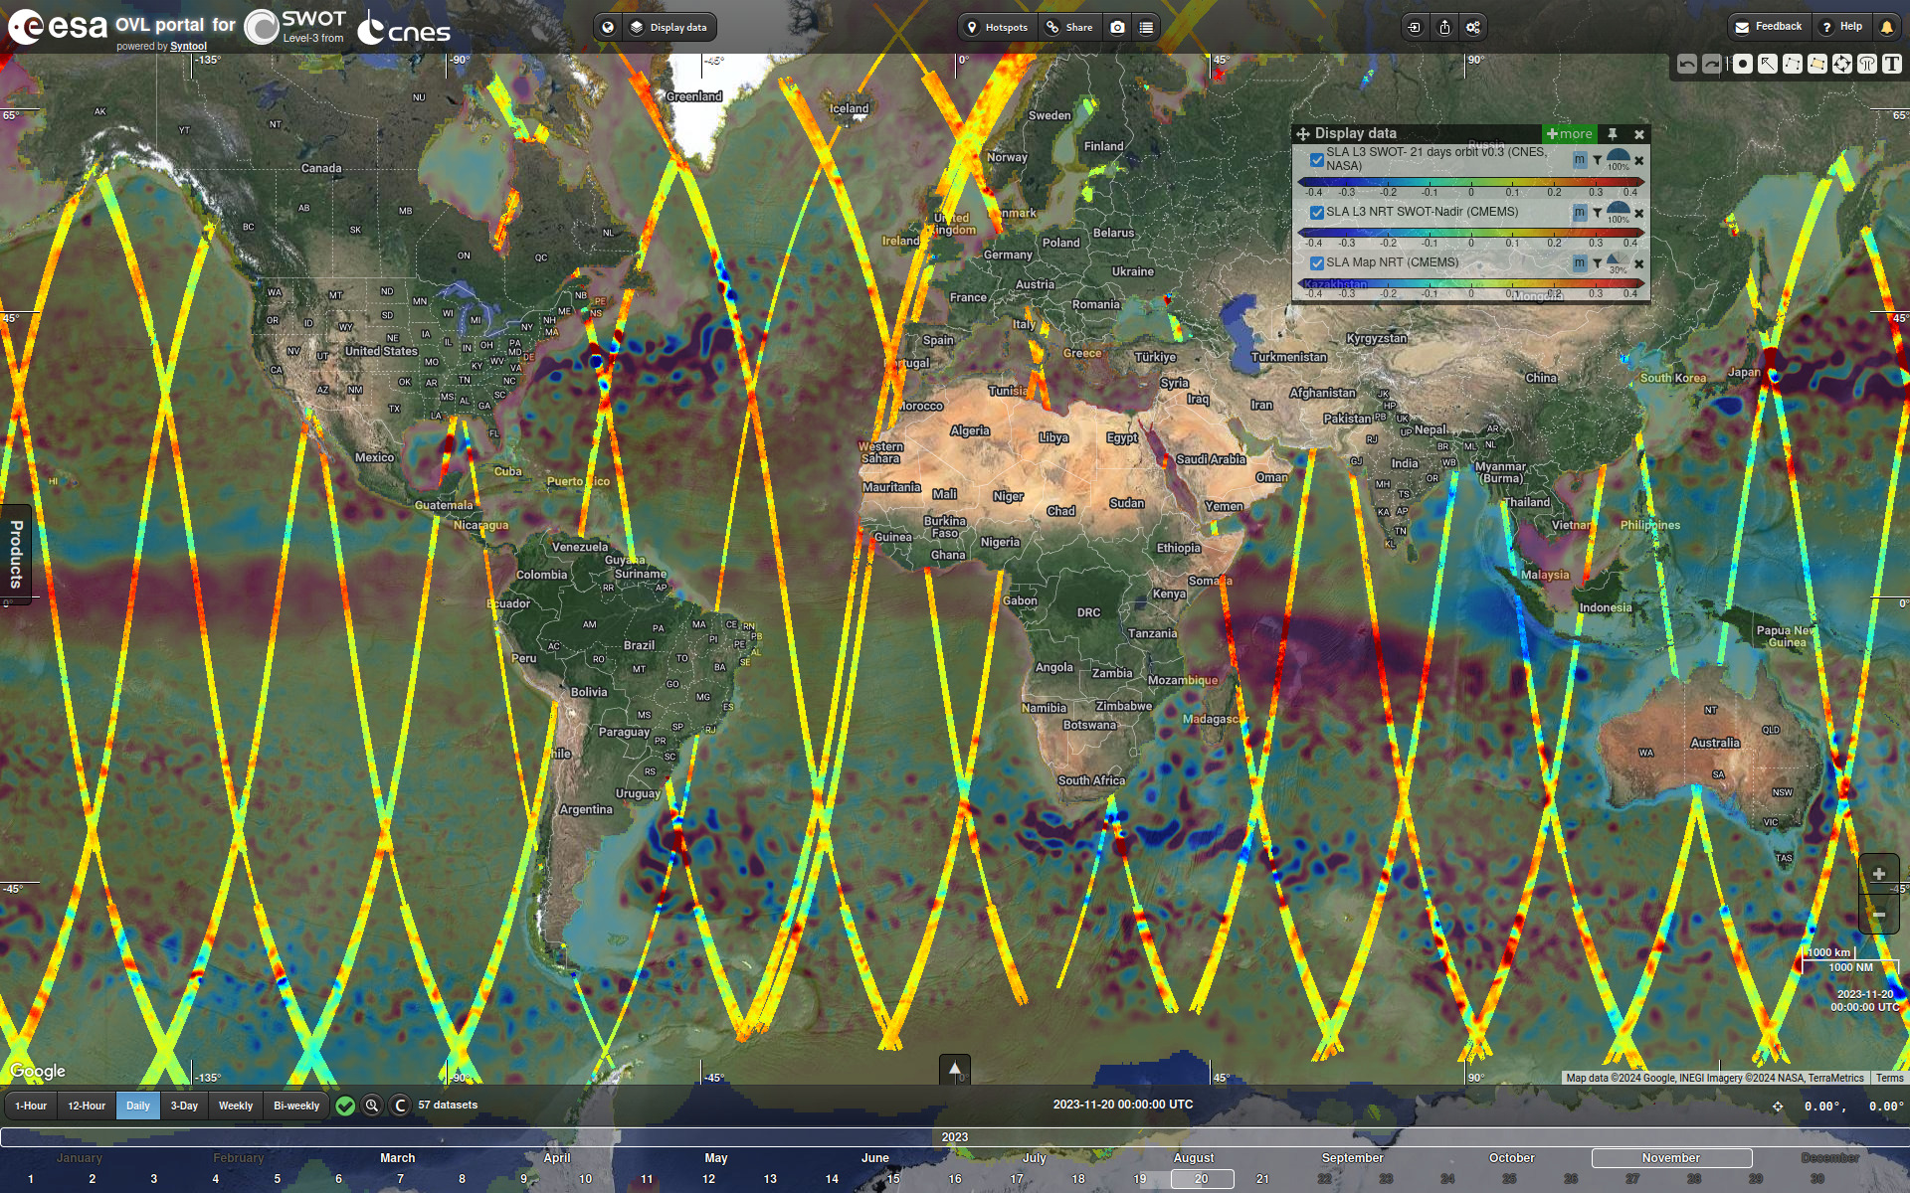Open settings via the gears icon
1910x1193 pixels.
point(1473,28)
